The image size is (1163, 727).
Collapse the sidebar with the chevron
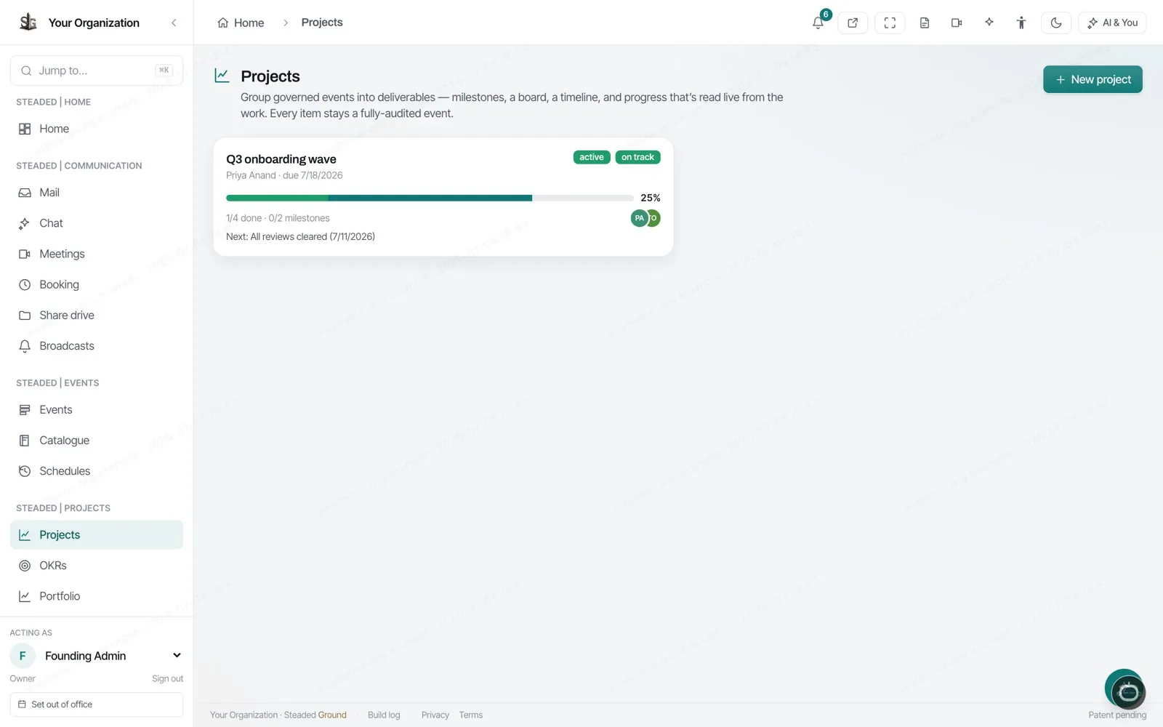click(x=174, y=23)
